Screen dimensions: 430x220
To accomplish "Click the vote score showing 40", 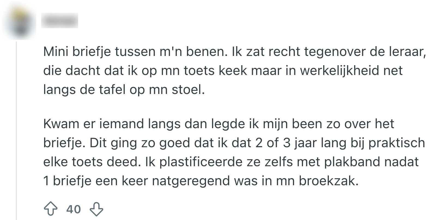I will point(74,209).
